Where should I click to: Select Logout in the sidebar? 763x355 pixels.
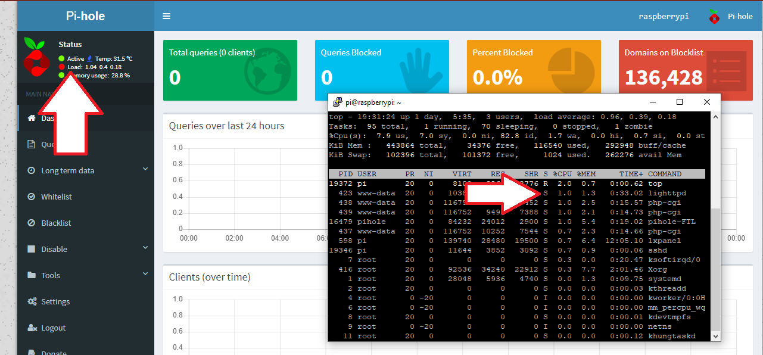(x=86, y=328)
